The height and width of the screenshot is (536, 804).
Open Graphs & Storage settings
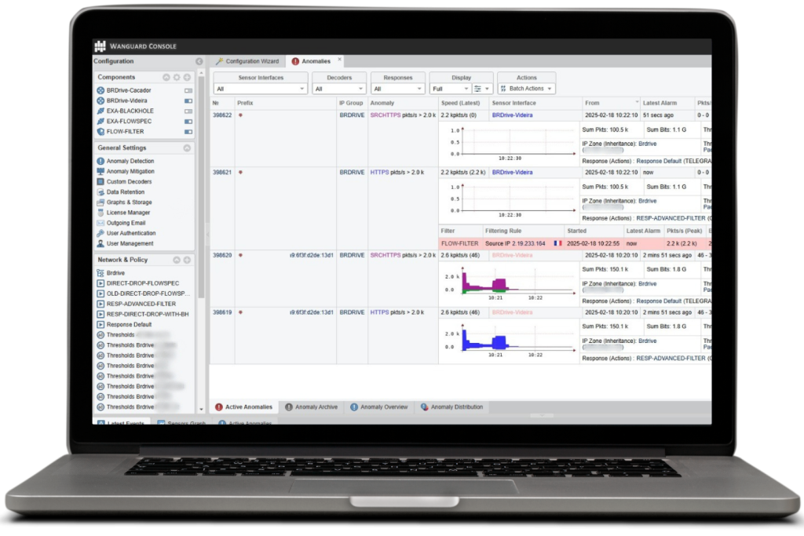pos(129,202)
